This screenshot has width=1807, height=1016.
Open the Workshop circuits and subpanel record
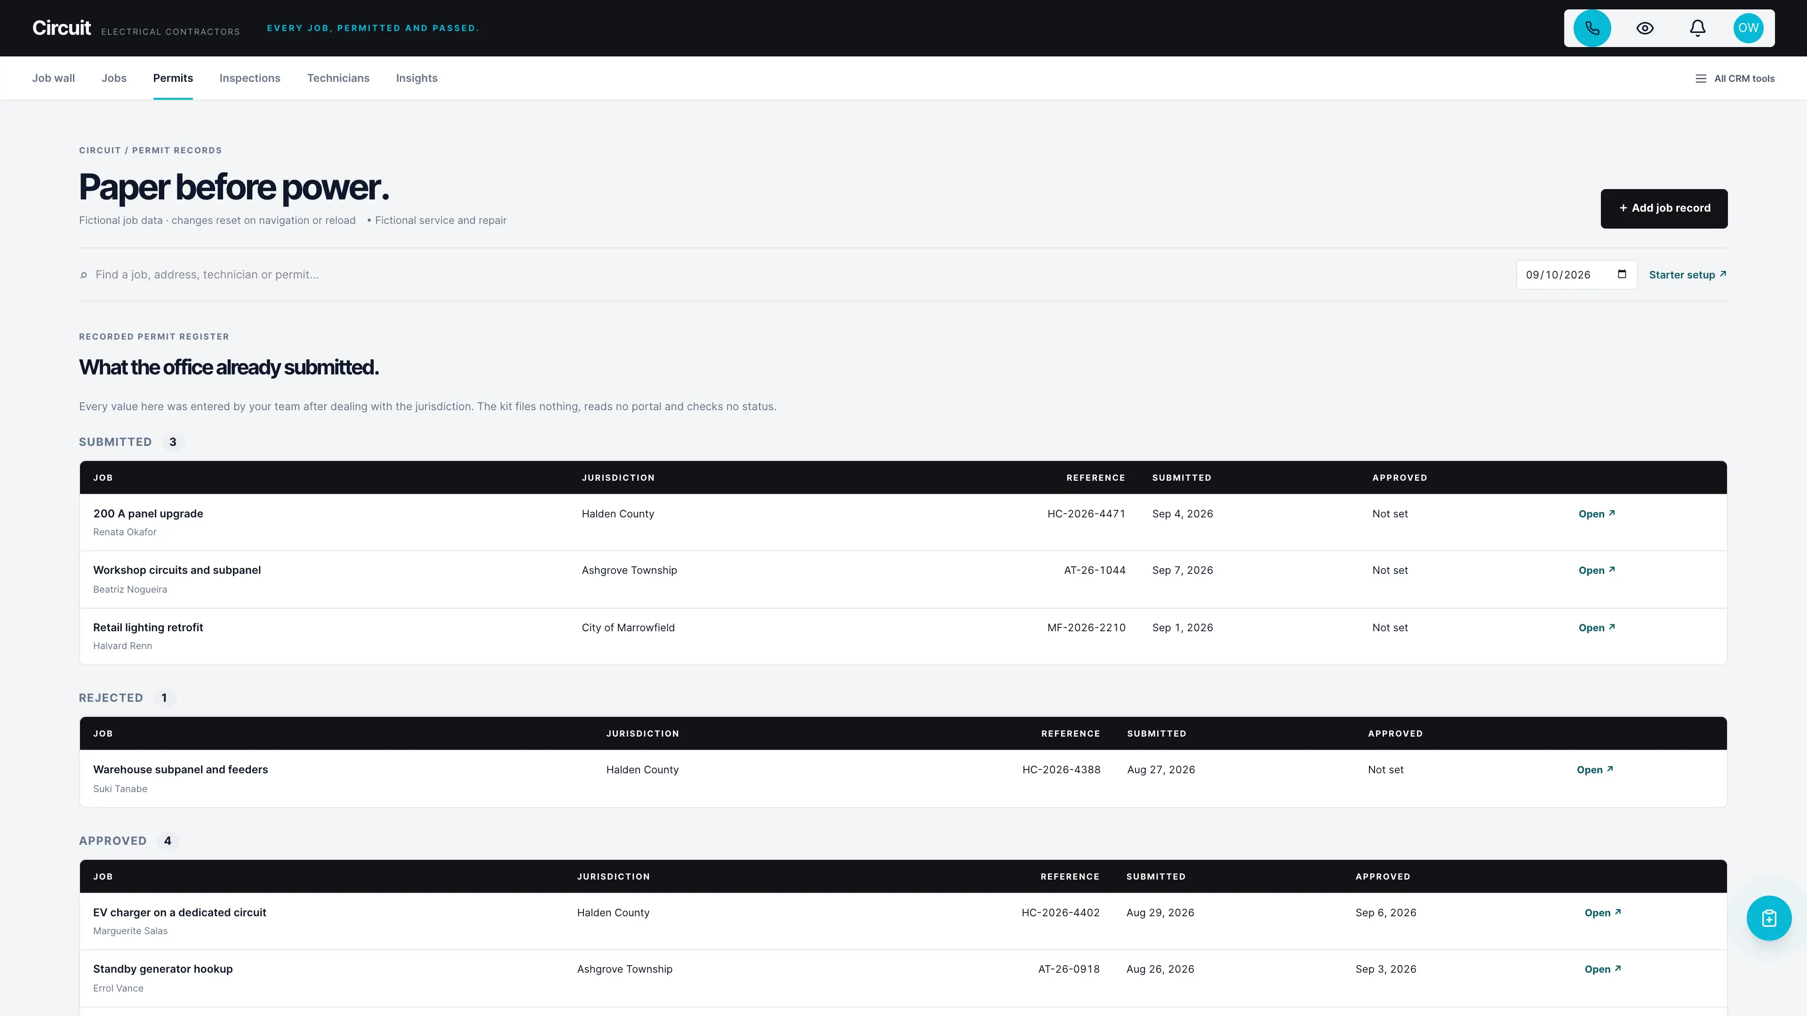(x=1597, y=571)
